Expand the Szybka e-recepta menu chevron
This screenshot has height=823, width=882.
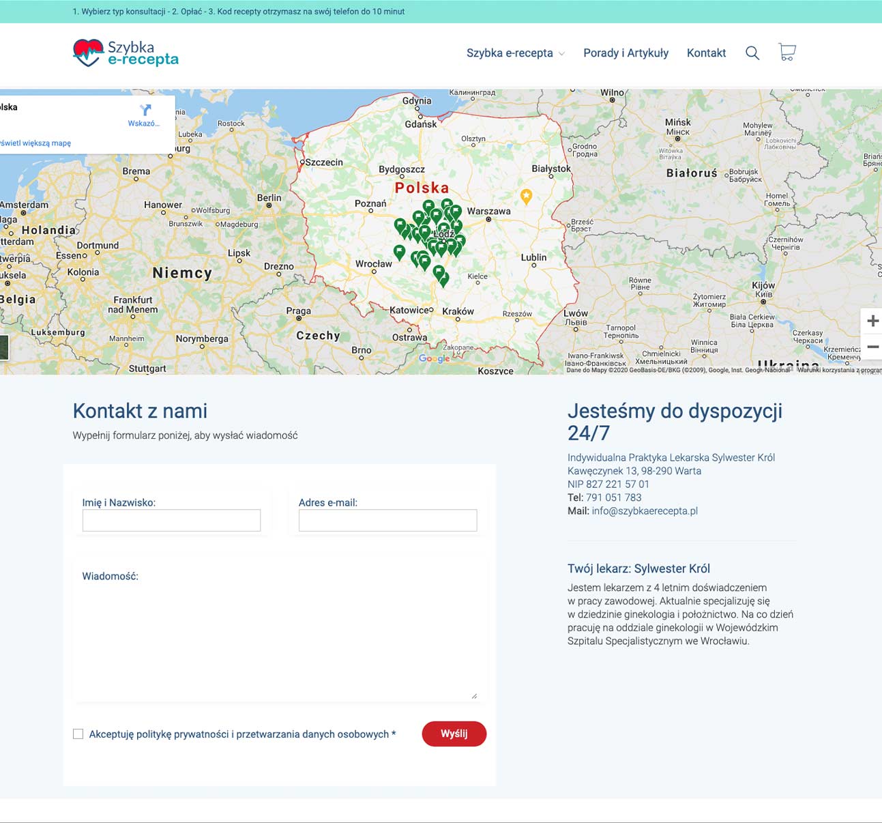[x=561, y=54]
